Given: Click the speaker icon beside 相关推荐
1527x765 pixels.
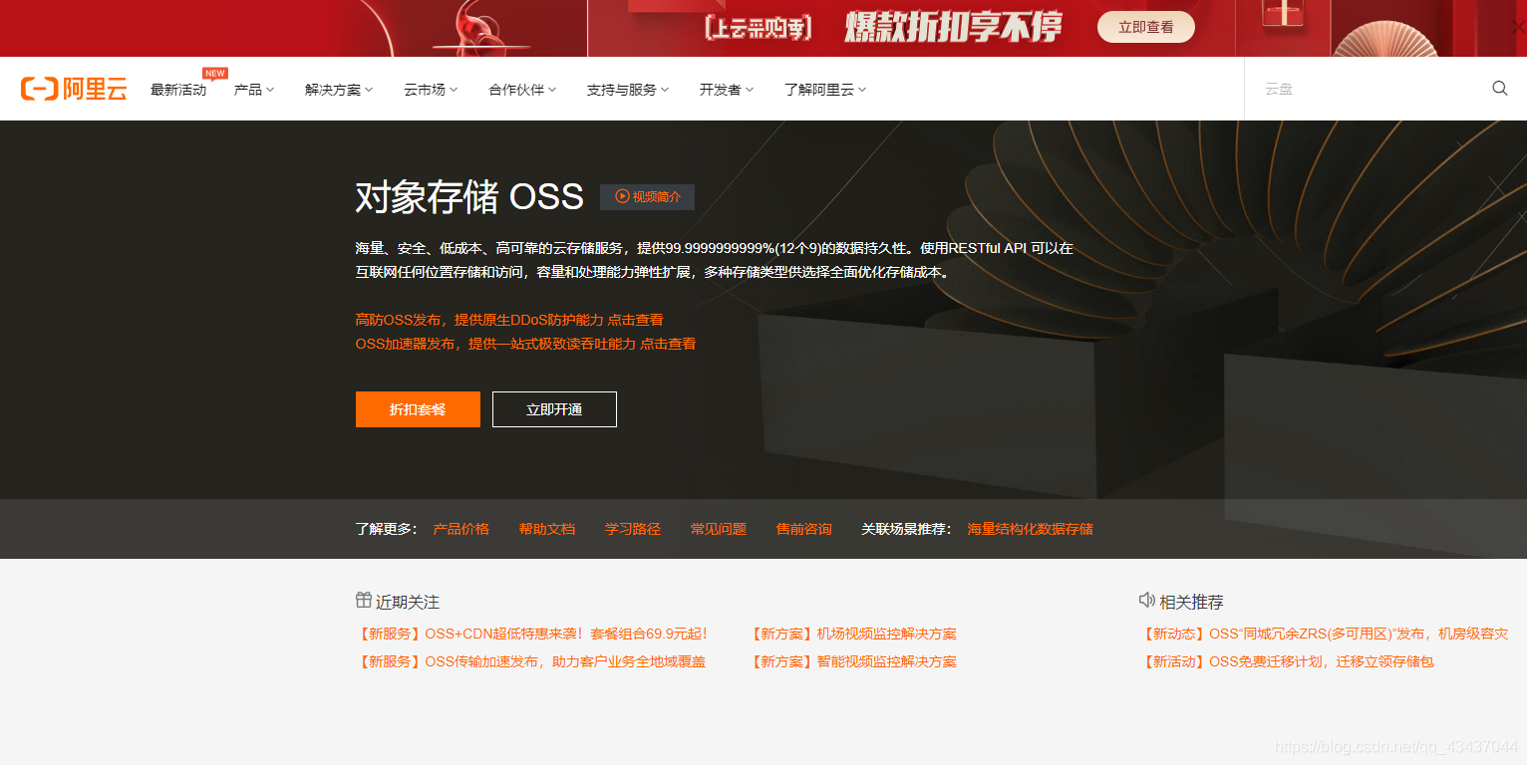Looking at the screenshot, I should click(x=1146, y=600).
